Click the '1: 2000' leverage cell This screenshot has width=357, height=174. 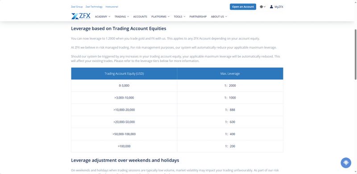(x=230, y=86)
